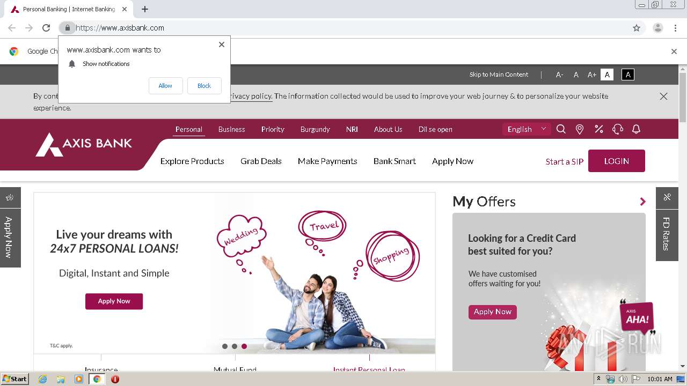Expand Apply Now menu in main navigation
This screenshot has width=687, height=386.
(452, 161)
